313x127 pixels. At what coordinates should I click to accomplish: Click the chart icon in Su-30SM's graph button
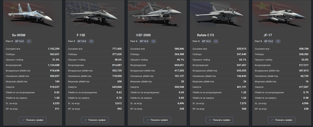(23, 120)
